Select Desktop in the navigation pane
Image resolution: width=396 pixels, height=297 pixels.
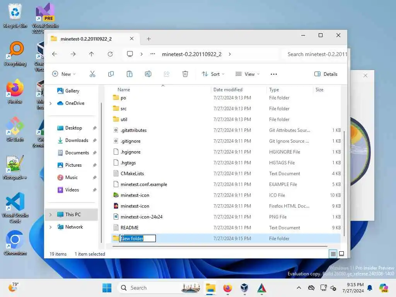tap(73, 128)
